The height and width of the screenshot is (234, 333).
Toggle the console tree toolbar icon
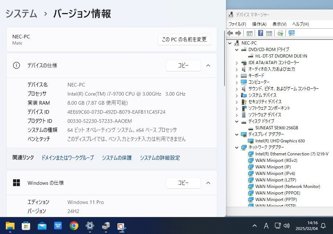[x=249, y=33]
